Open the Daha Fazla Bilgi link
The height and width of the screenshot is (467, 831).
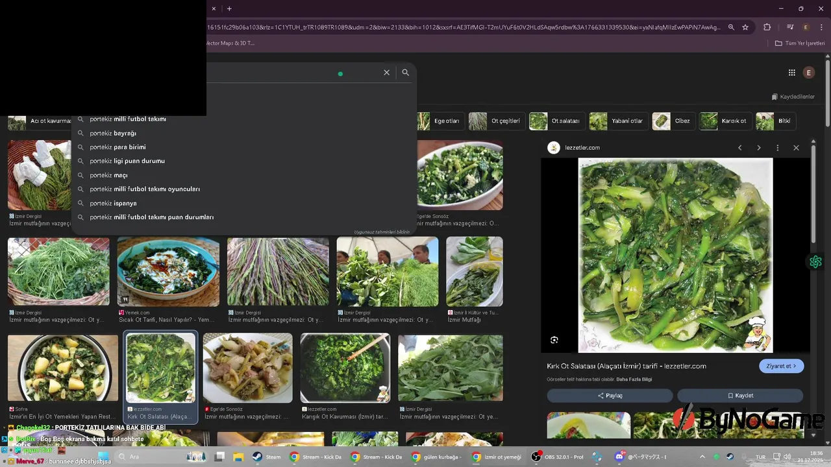point(634,379)
